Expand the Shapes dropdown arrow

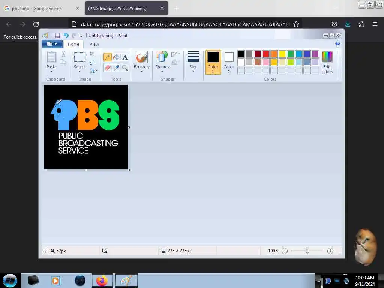(x=162, y=71)
